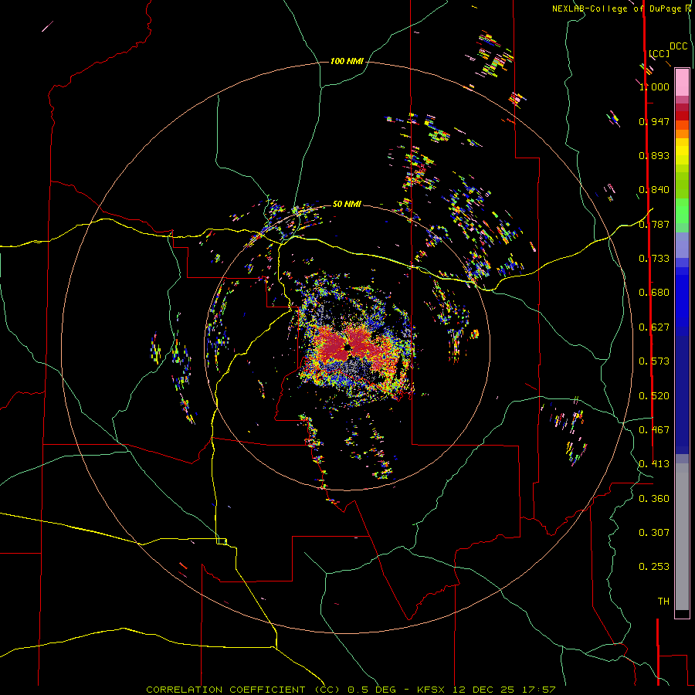Click the "50 NMI" range ring label

point(347,204)
